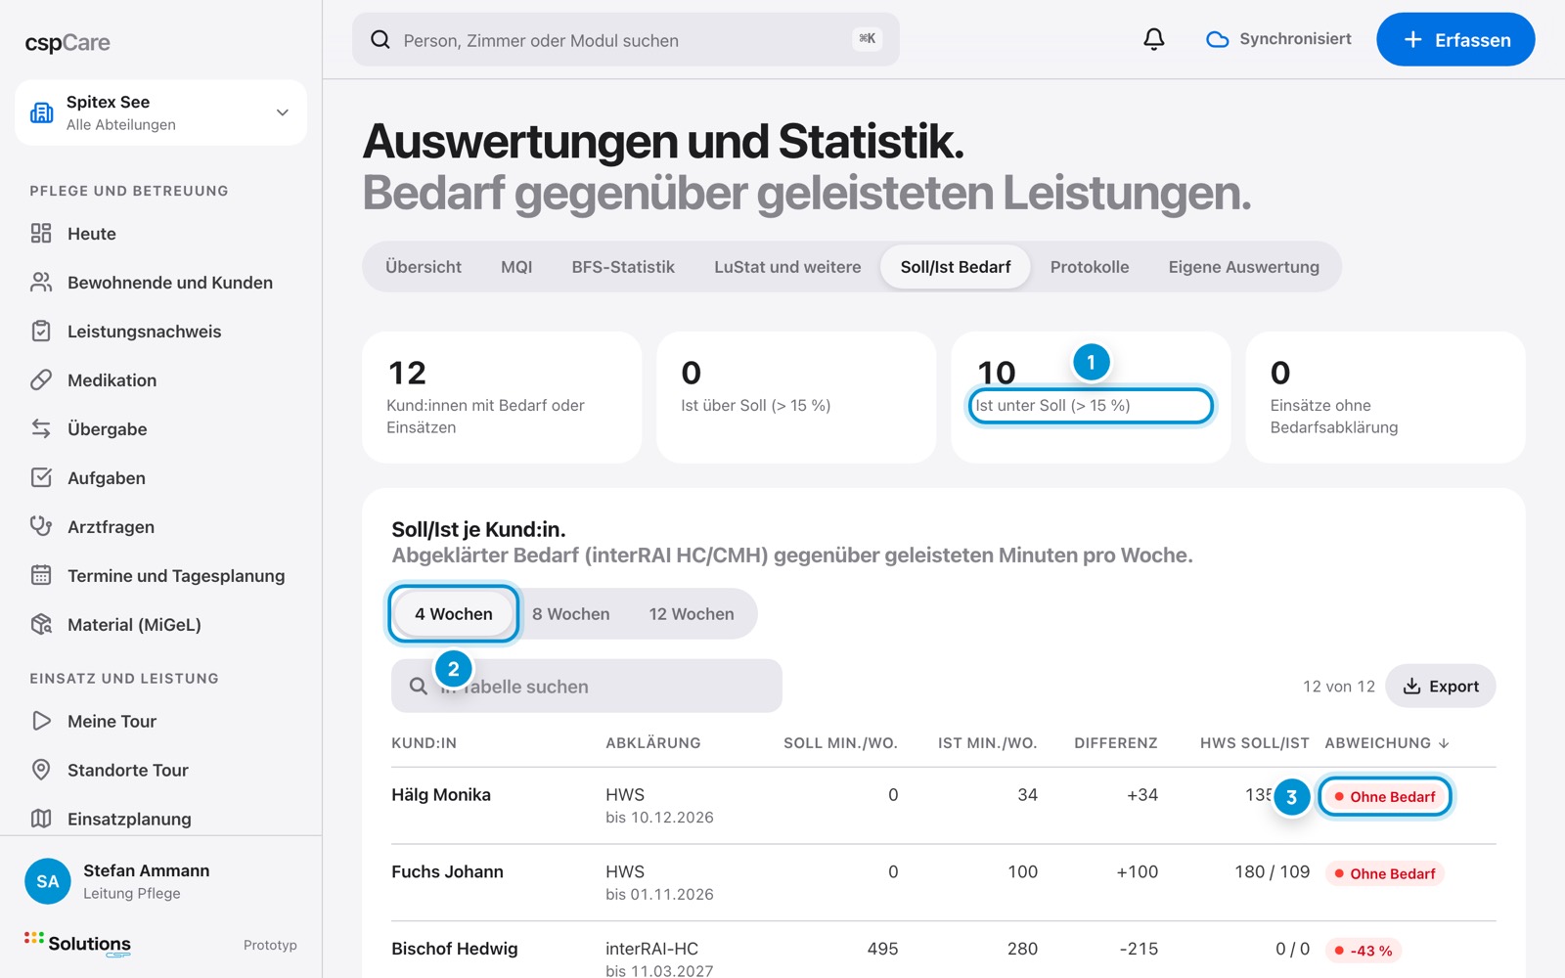Open Standorte Tour pin icon
The image size is (1565, 978).
coord(41,770)
